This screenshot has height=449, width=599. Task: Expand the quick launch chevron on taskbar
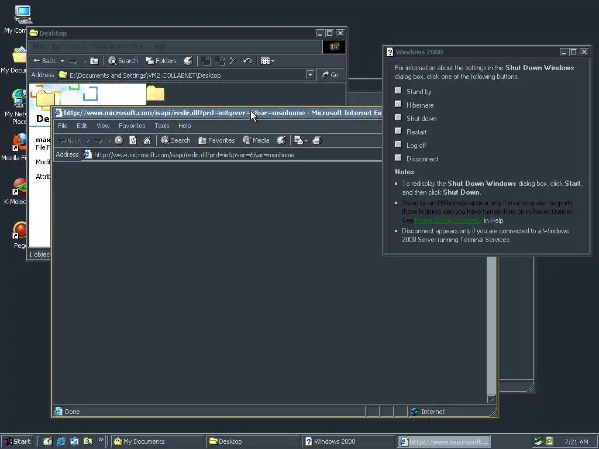[x=101, y=440]
